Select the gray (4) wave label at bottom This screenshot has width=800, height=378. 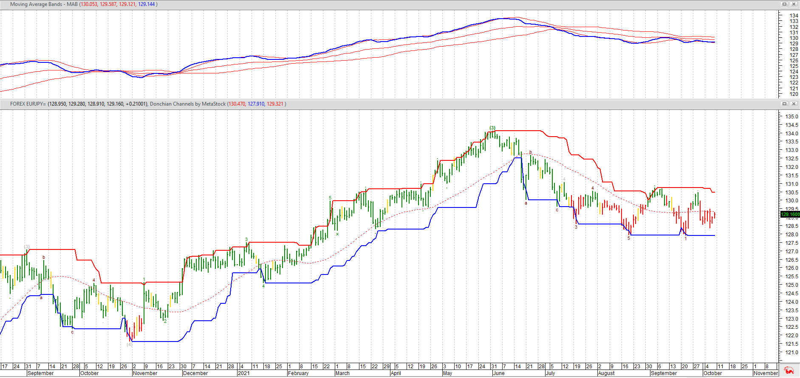(x=130, y=344)
